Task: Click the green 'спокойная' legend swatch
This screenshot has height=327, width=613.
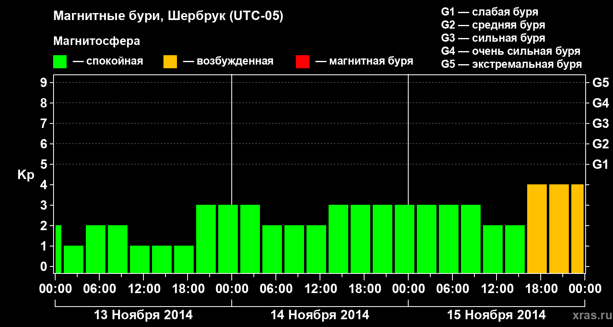Action: click(x=60, y=62)
